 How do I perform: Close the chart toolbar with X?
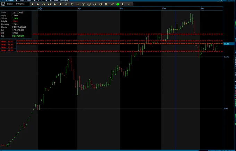pos(128,4)
